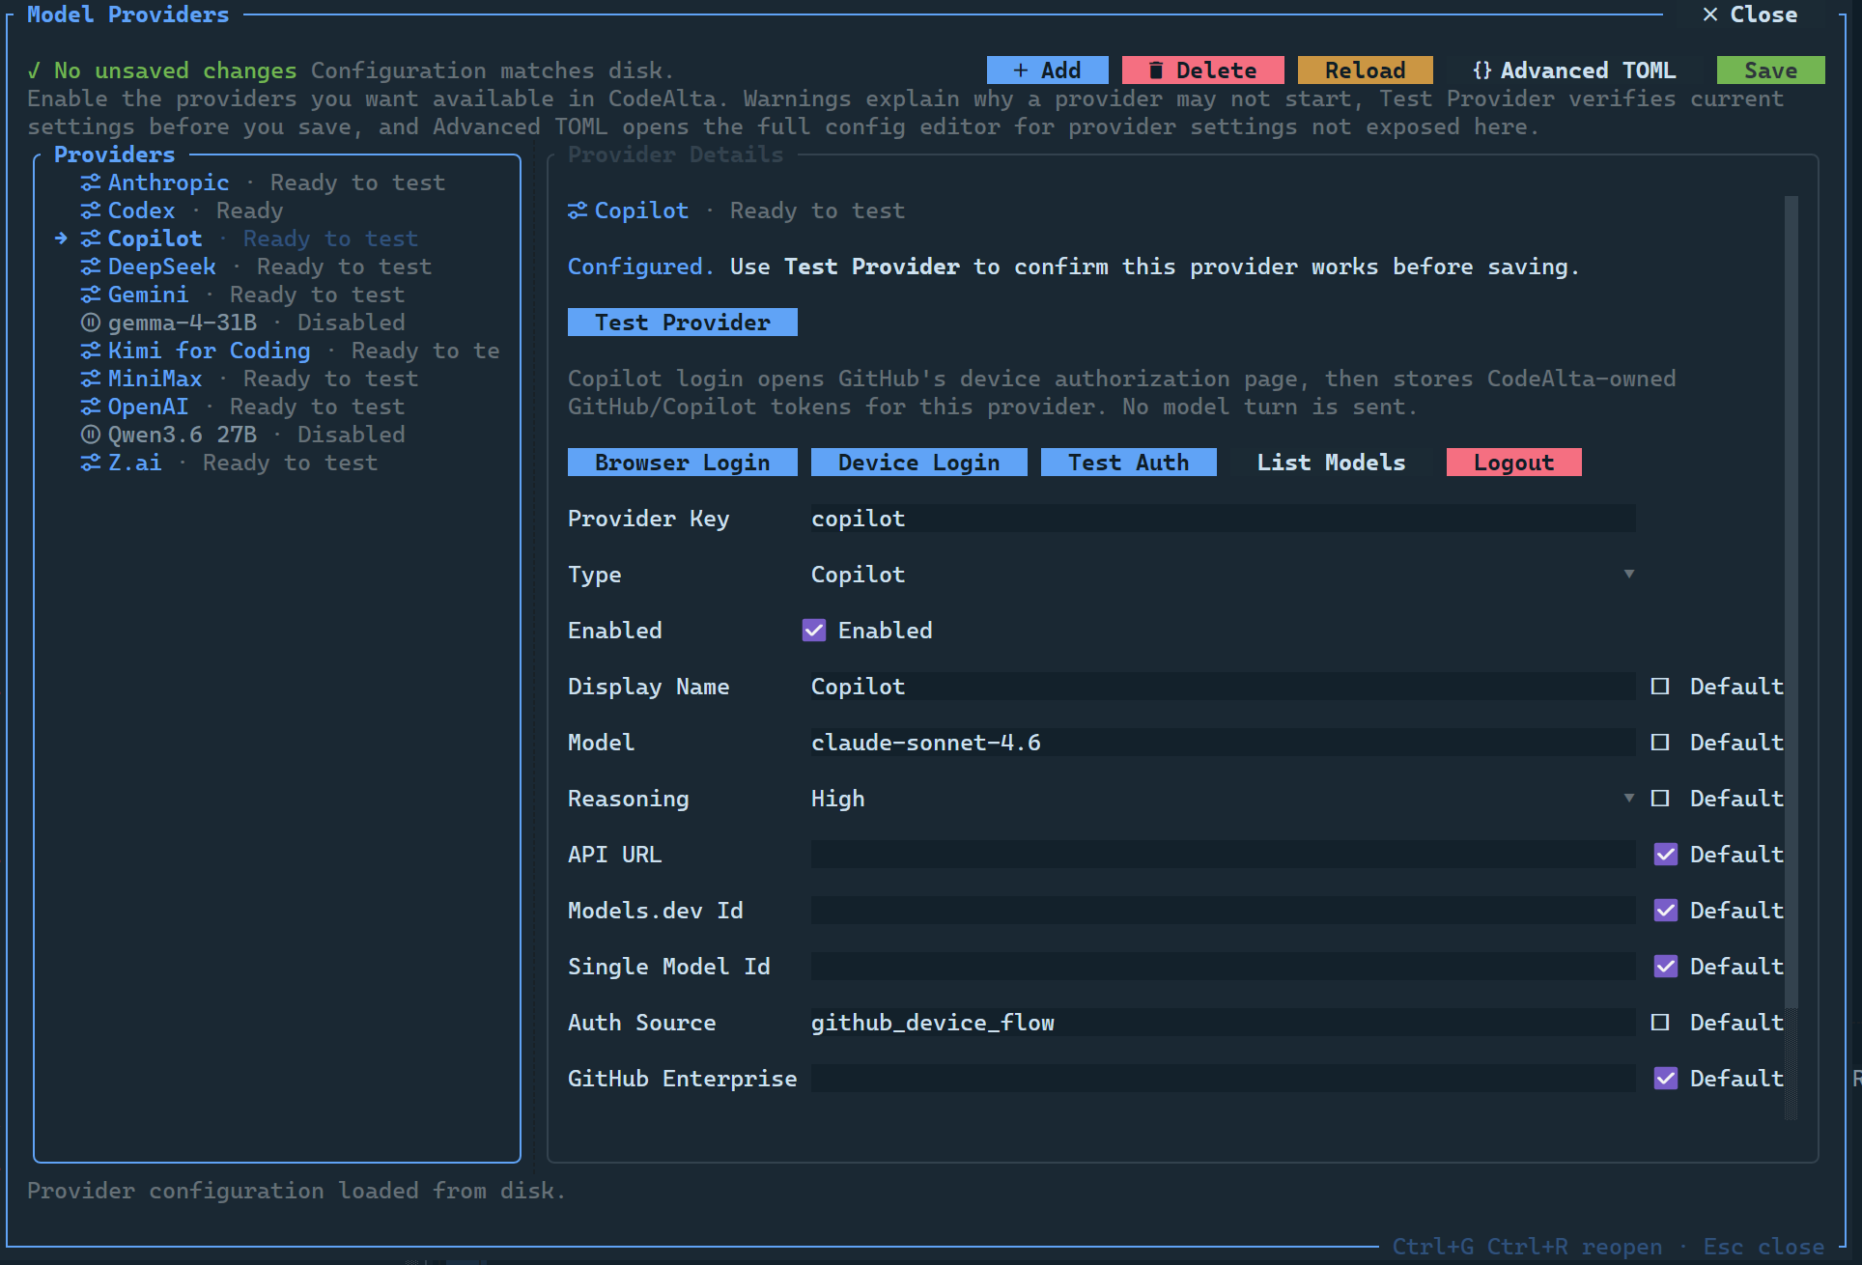This screenshot has height=1265, width=1862.
Task: Click the braces icon beside Advanced TOML
Action: point(1481,70)
